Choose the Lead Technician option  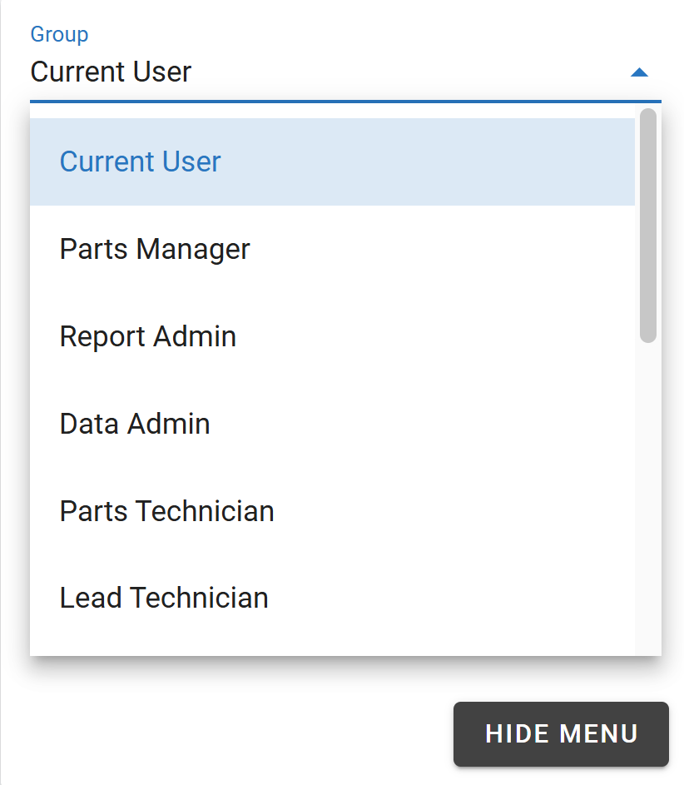332,598
